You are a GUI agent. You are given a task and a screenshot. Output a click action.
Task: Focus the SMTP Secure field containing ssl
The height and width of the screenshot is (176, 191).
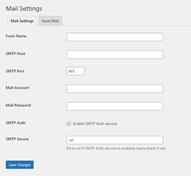(x=115, y=140)
